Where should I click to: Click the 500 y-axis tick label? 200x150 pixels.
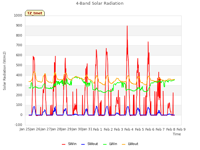[x=19, y=65]
